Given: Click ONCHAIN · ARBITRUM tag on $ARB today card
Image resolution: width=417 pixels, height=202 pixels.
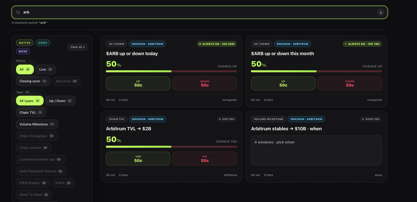Looking at the screenshot, I should click(x=147, y=44).
